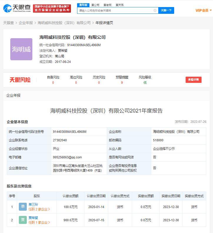Click the phone number 27382040
This screenshot has width=213, height=233.
pos(60,140)
